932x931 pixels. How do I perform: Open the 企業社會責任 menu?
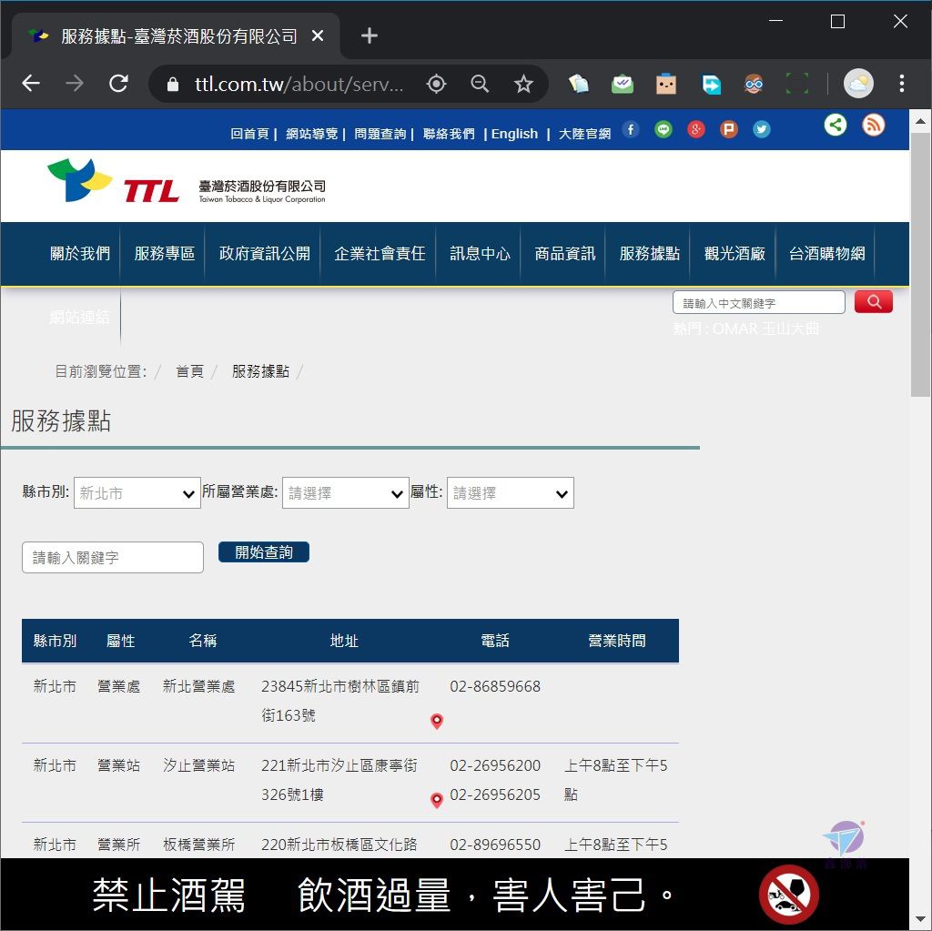[x=380, y=254]
